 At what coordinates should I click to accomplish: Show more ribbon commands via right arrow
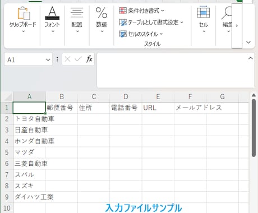[237, 26]
